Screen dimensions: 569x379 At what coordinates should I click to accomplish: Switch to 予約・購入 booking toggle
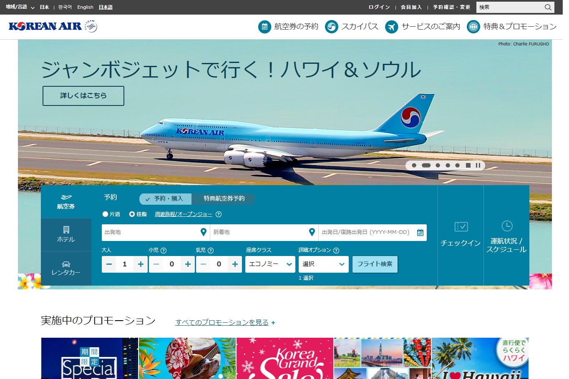point(165,199)
